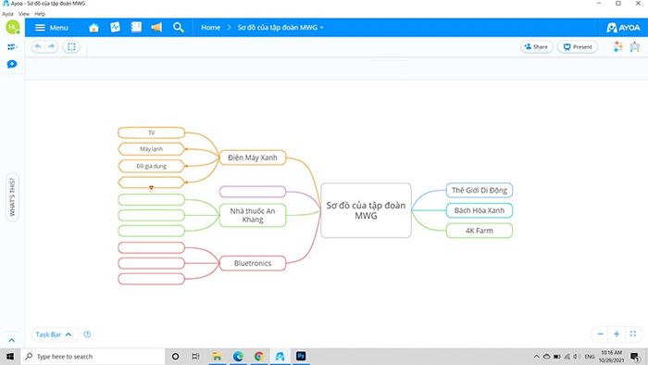Open the task boards icon in top bar
The image size is (648, 365).
click(136, 27)
